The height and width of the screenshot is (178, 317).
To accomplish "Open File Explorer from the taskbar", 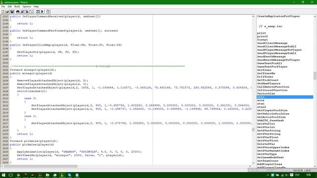I will click(x=48, y=175).
